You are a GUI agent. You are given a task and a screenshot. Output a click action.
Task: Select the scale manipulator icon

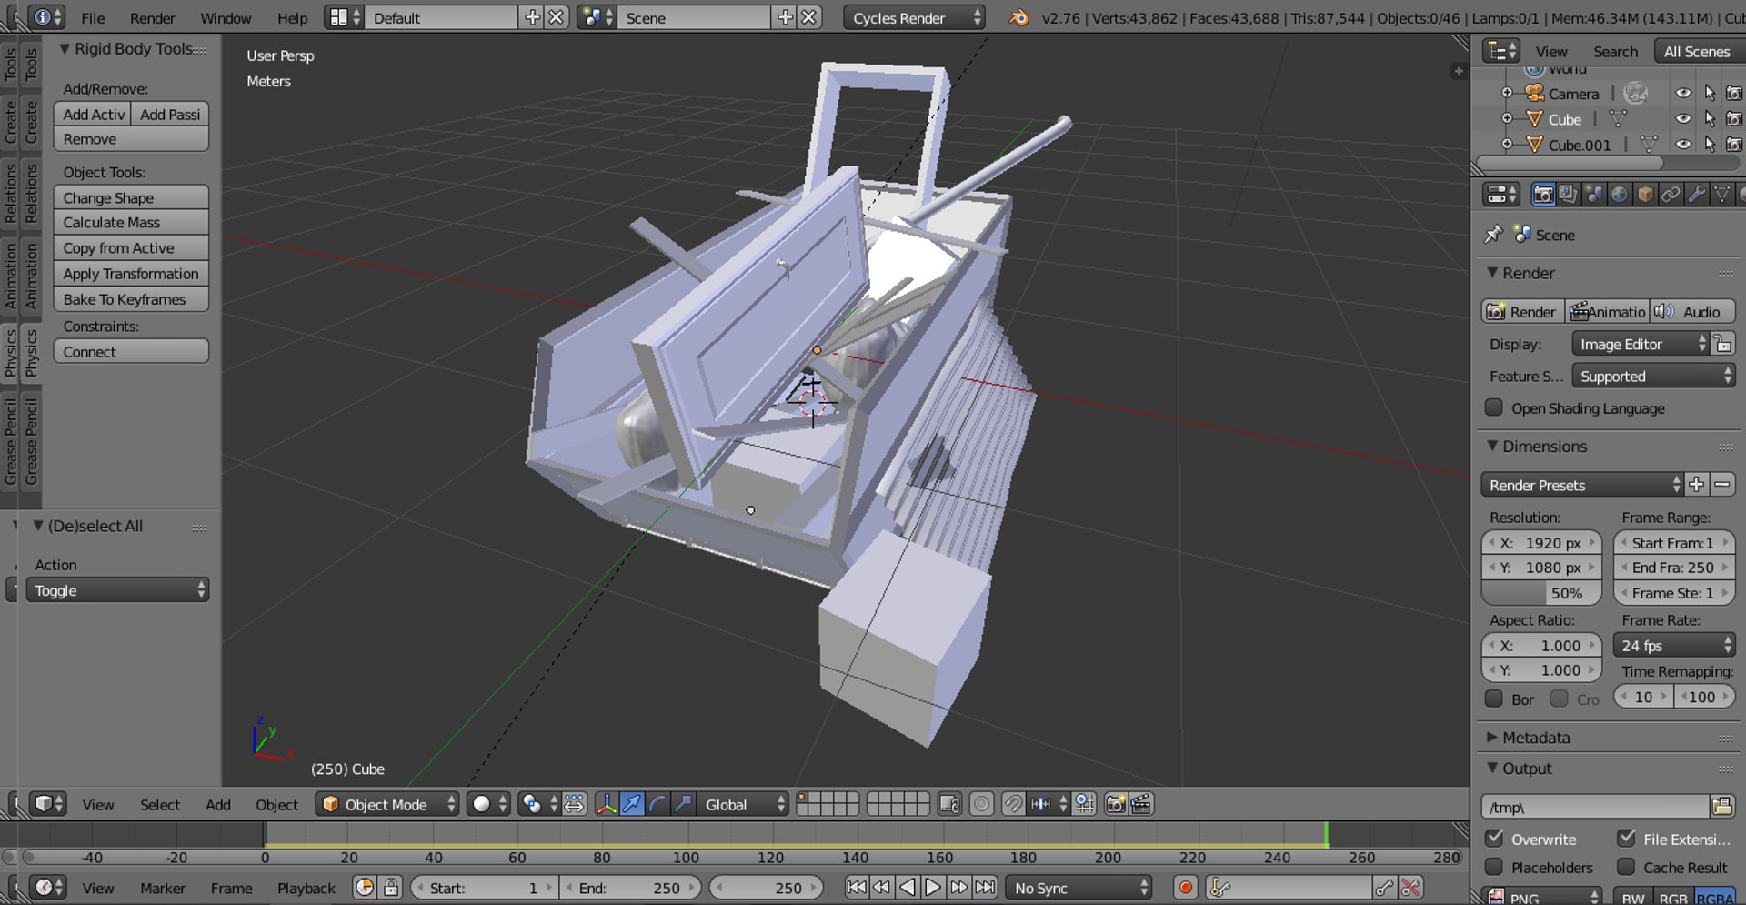coord(683,804)
